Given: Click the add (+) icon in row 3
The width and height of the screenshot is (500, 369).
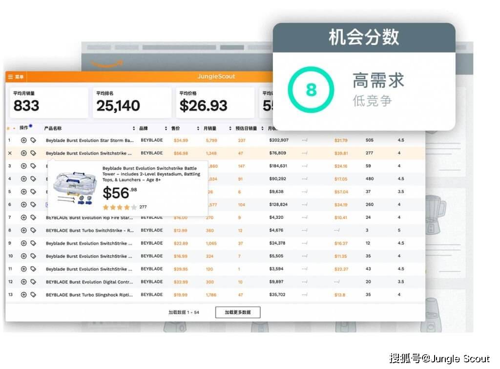Looking at the screenshot, I should 23,166.
